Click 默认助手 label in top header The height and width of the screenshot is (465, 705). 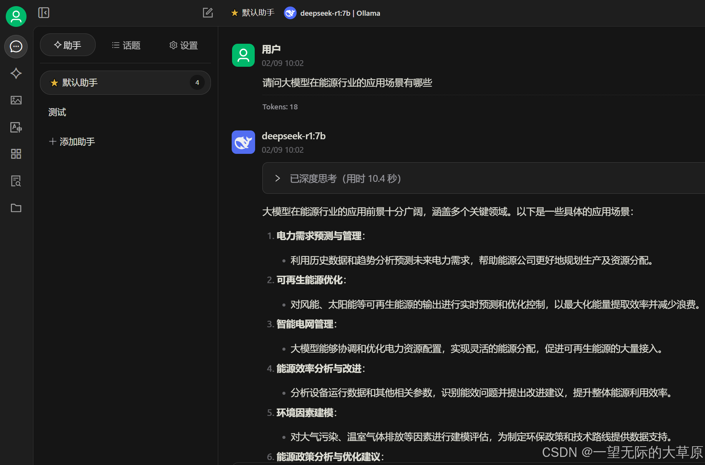pyautogui.click(x=252, y=13)
